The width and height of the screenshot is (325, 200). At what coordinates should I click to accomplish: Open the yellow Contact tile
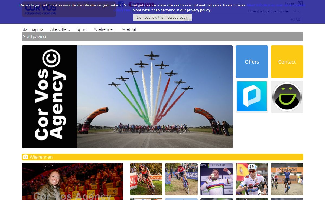[x=287, y=62]
